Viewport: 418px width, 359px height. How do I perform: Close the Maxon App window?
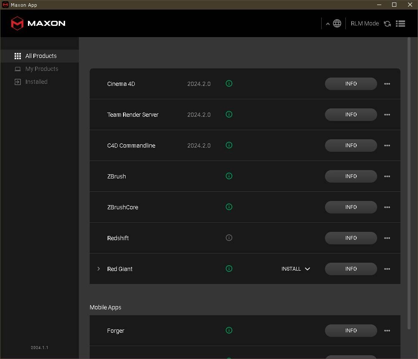point(410,5)
